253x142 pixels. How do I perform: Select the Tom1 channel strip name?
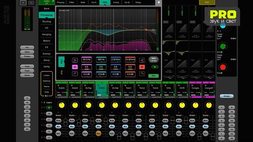click(x=128, y=88)
